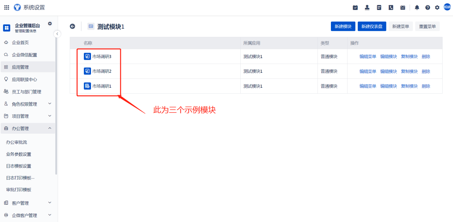Click the circular icon beside 企业管理后台
Image resolution: width=453 pixels, height=222 pixels.
[50, 24]
